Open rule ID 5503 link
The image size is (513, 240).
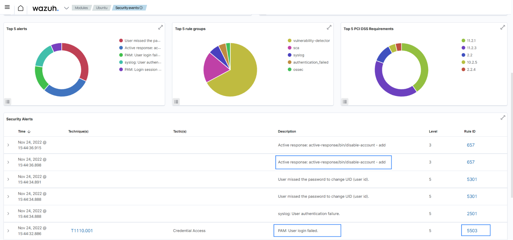click(472, 231)
